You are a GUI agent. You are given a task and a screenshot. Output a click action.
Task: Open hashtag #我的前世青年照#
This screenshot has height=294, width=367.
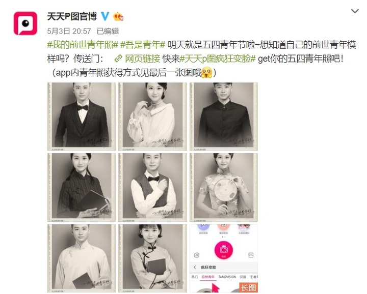83,45
